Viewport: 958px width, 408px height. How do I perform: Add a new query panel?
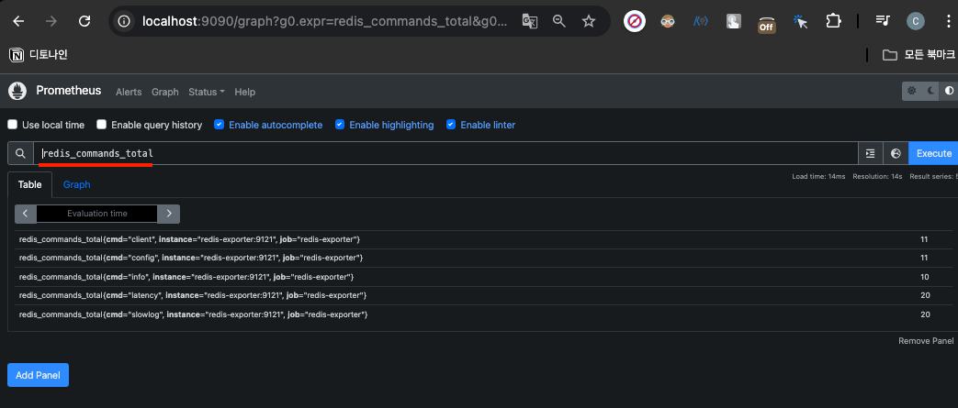tap(38, 375)
